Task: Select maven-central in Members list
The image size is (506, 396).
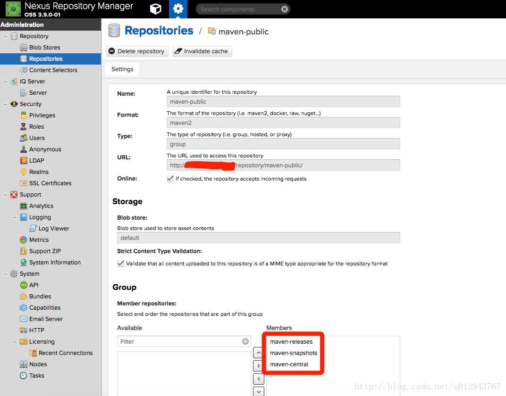Action: pos(289,364)
